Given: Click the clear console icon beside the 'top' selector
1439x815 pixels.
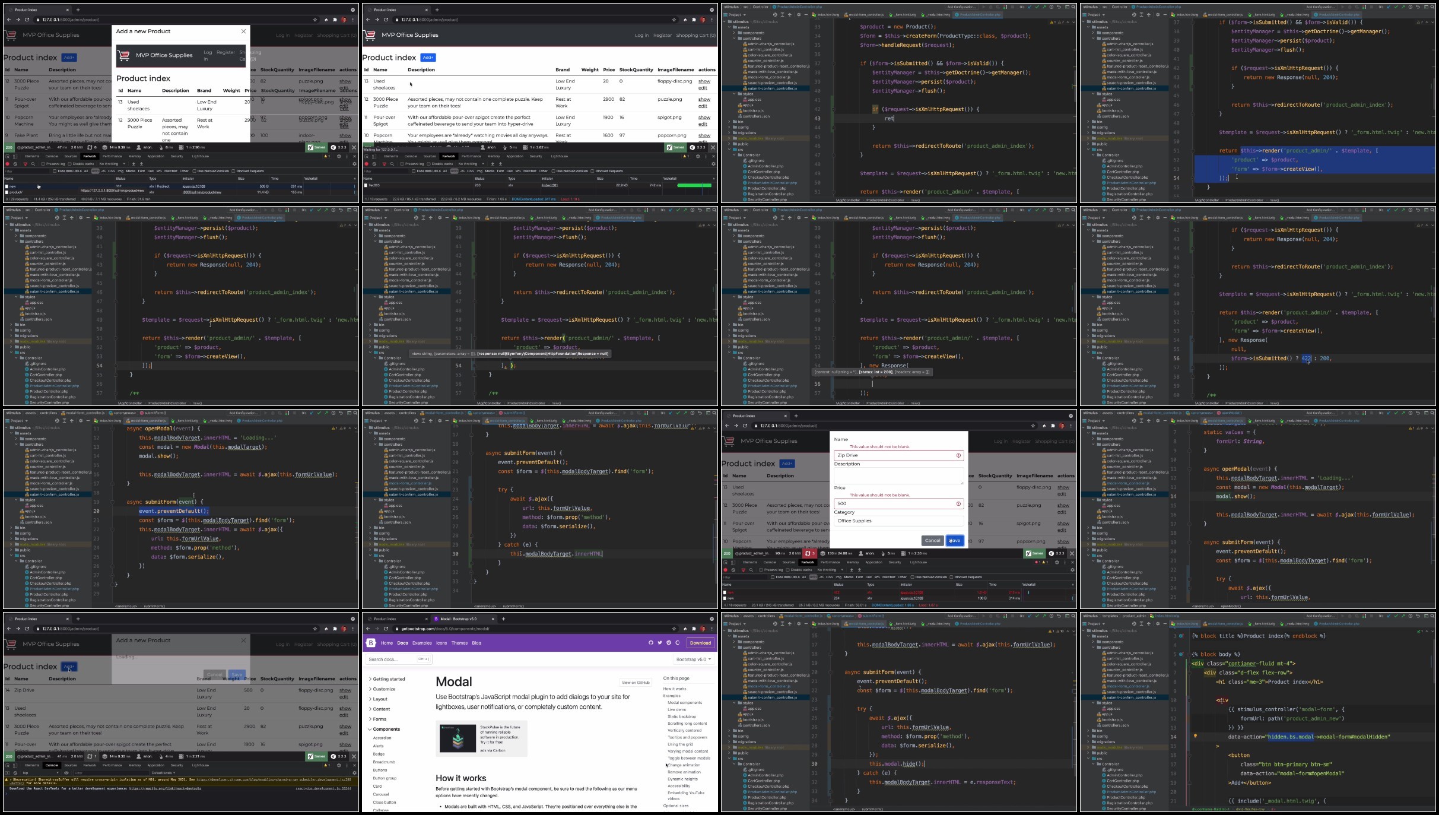Looking at the screenshot, I should click(16, 773).
